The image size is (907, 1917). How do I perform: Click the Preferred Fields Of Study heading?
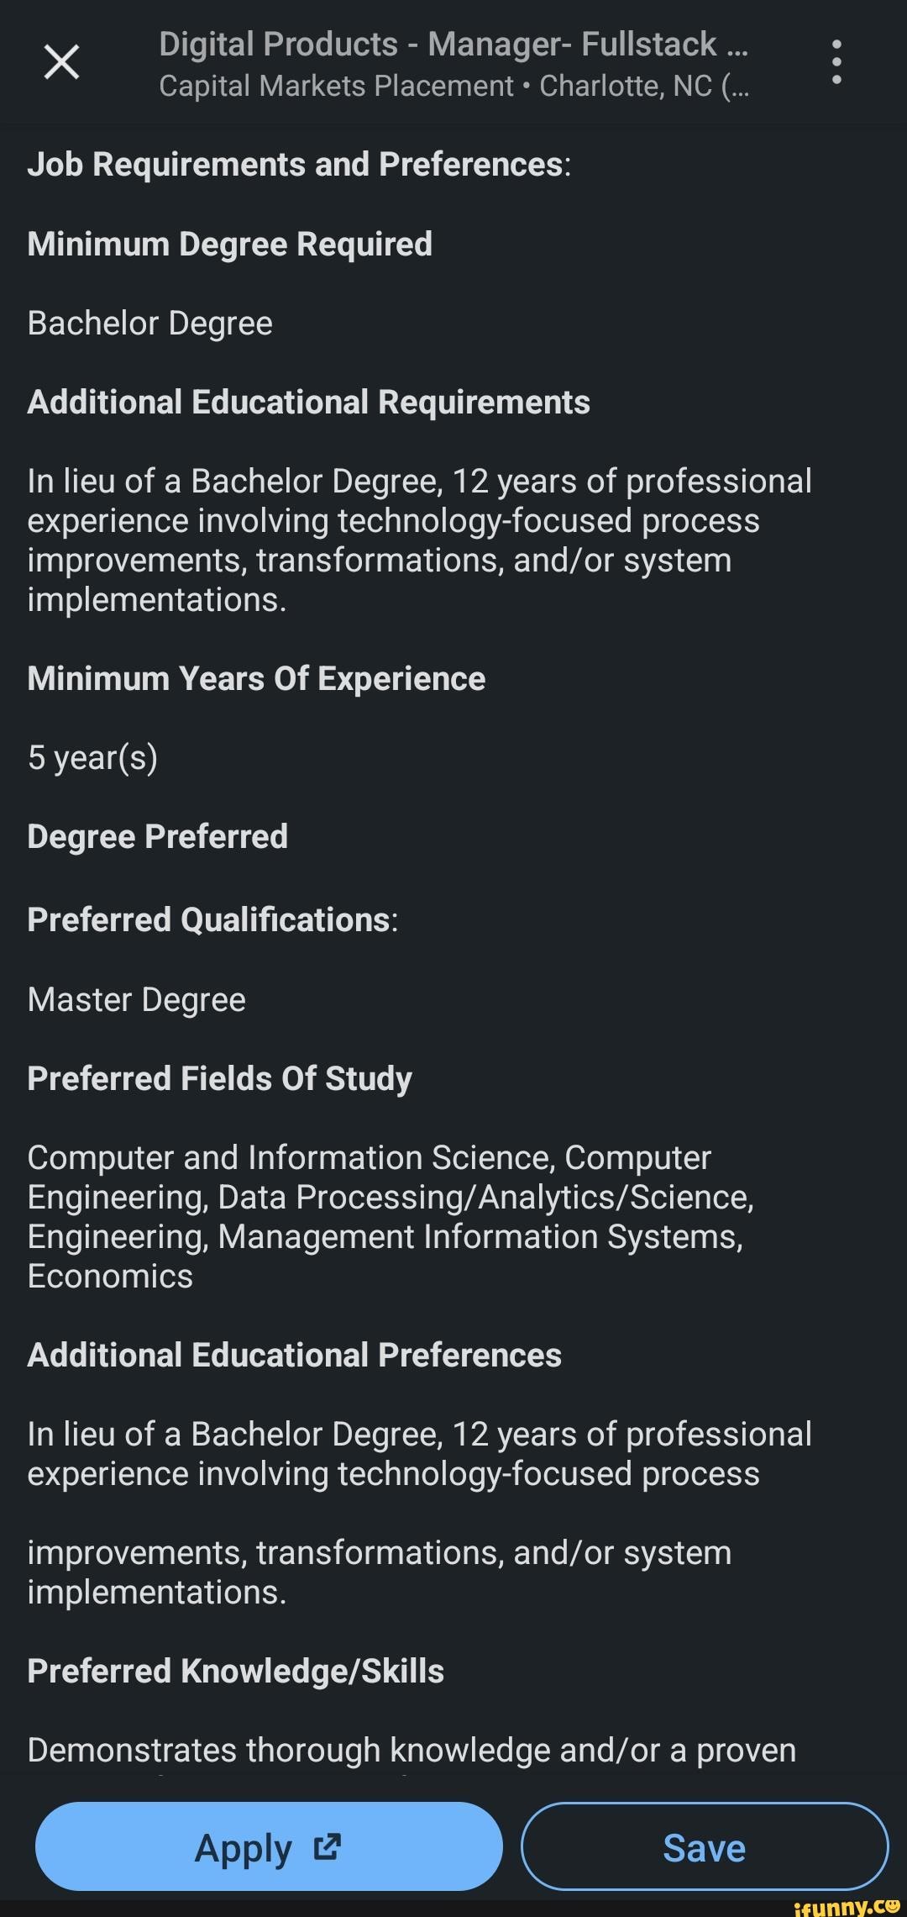tap(219, 1078)
